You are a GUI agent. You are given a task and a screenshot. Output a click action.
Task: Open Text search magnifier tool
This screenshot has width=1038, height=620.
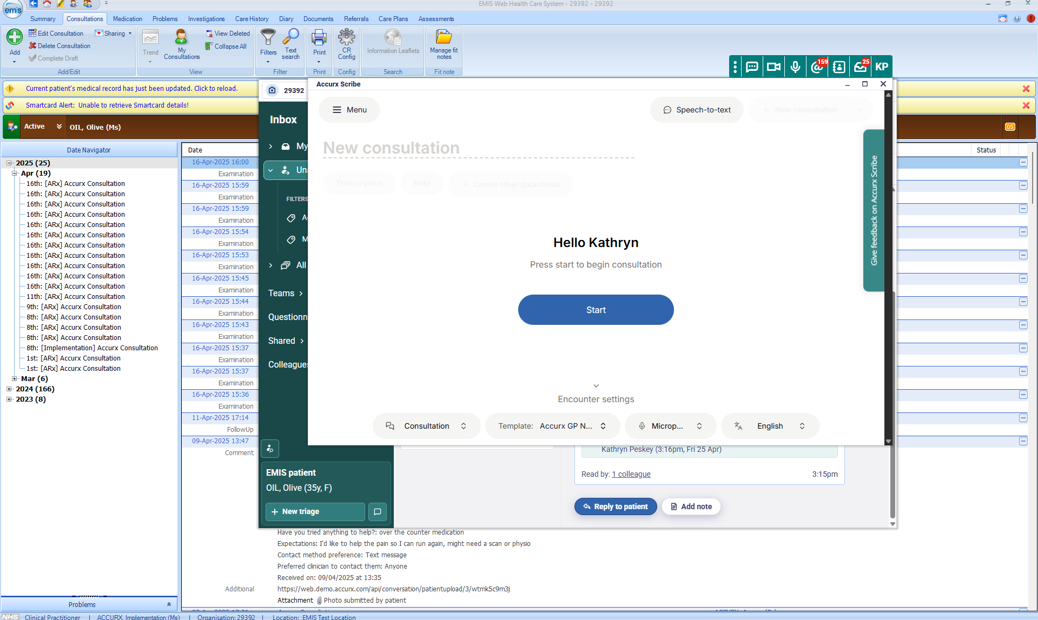[290, 44]
